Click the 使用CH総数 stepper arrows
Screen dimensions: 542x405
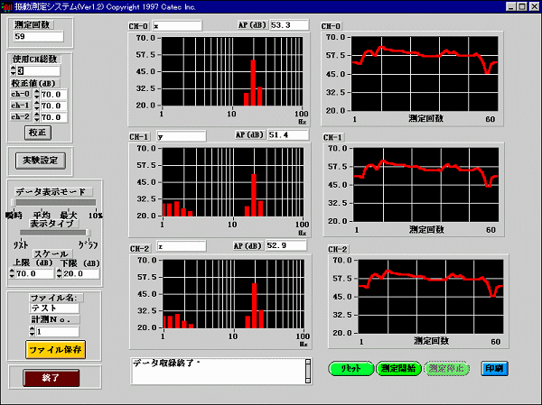point(14,70)
